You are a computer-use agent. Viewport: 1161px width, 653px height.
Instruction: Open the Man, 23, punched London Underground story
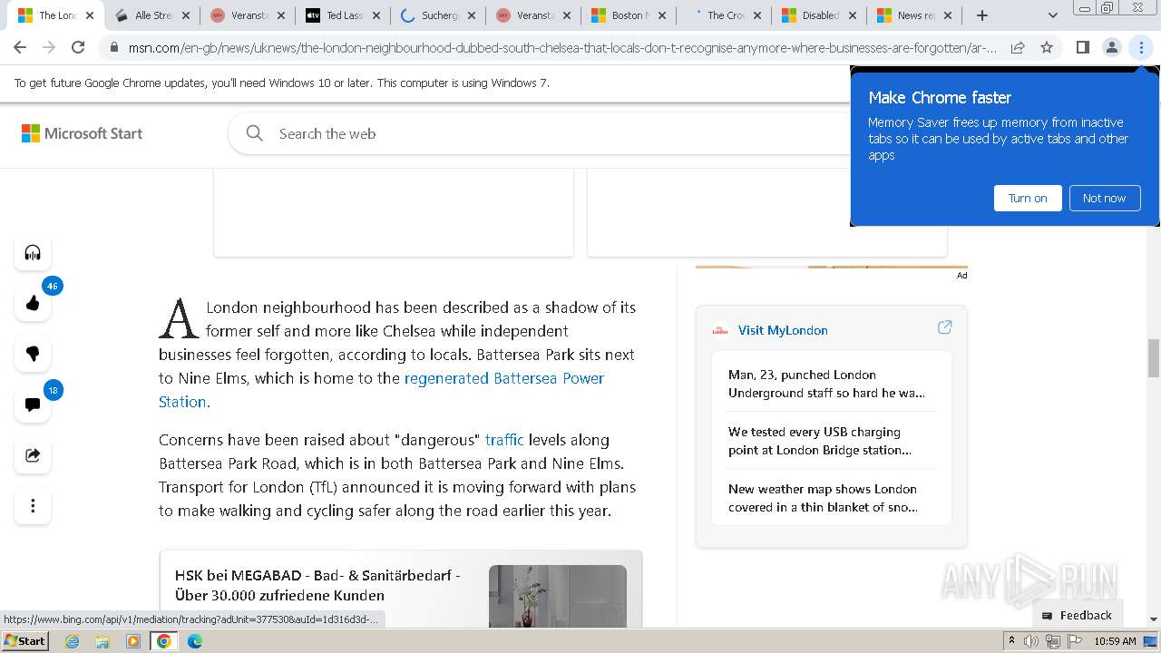click(x=826, y=384)
